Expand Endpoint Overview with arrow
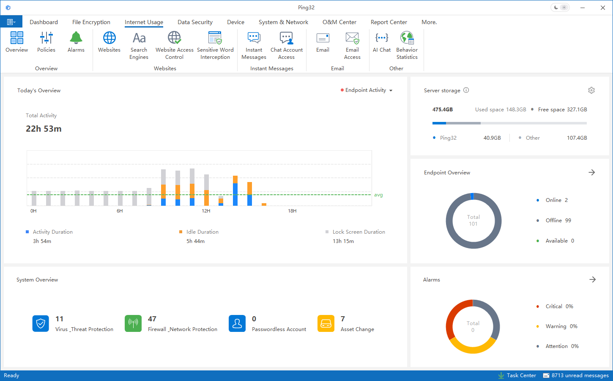Image resolution: width=613 pixels, height=381 pixels. pyautogui.click(x=592, y=172)
